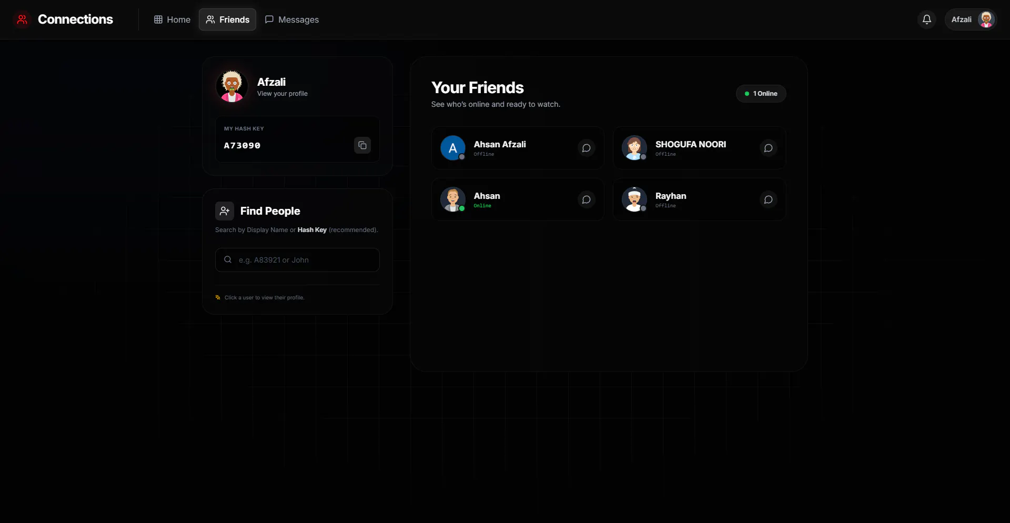This screenshot has width=1010, height=523.
Task: Click the Connections brand name
Action: tap(75, 19)
